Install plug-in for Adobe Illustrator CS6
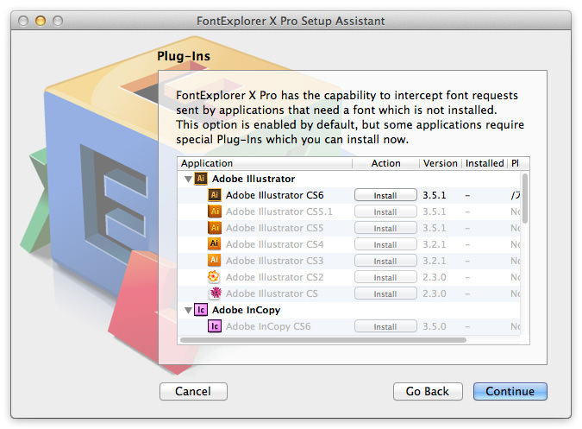The width and height of the screenshot is (582, 429). coord(385,195)
